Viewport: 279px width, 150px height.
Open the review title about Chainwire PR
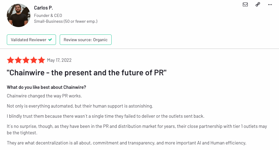click(x=87, y=73)
